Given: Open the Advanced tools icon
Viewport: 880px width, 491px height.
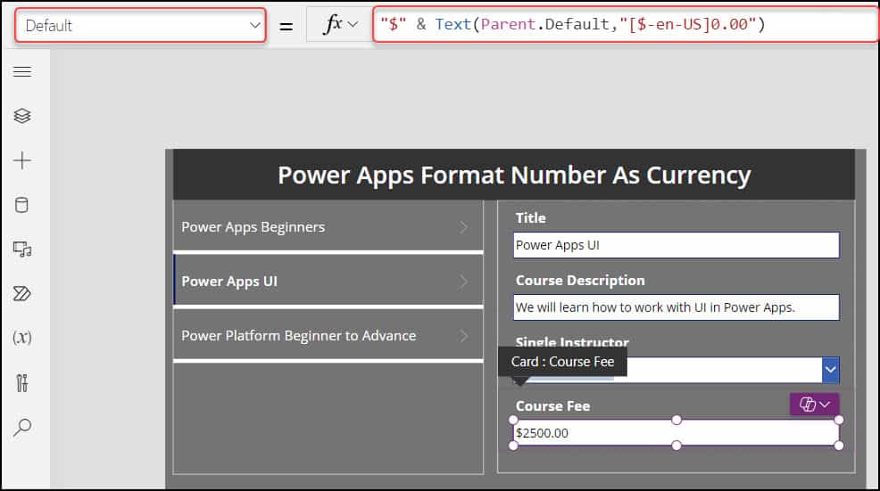Looking at the screenshot, I should click(x=22, y=383).
